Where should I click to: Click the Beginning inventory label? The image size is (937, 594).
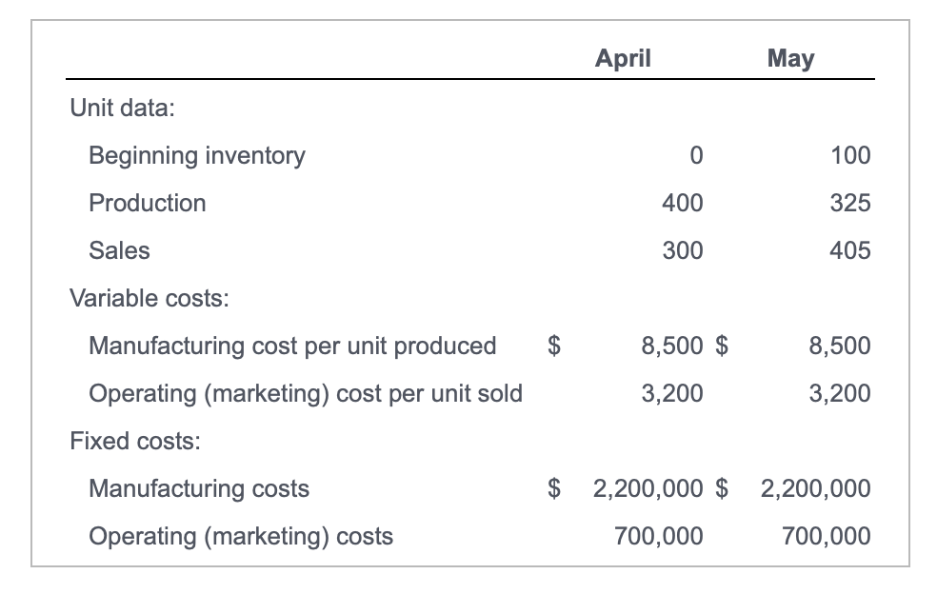click(195, 155)
